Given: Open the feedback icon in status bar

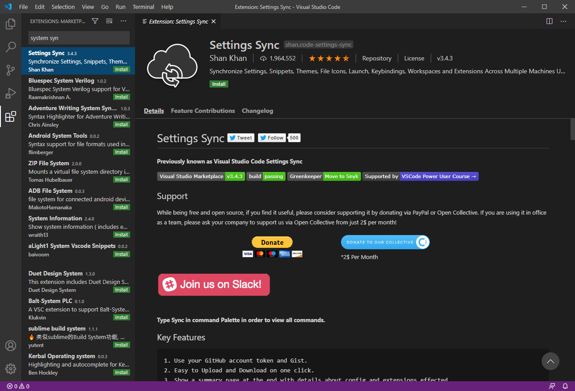Looking at the screenshot, I should 552,386.
